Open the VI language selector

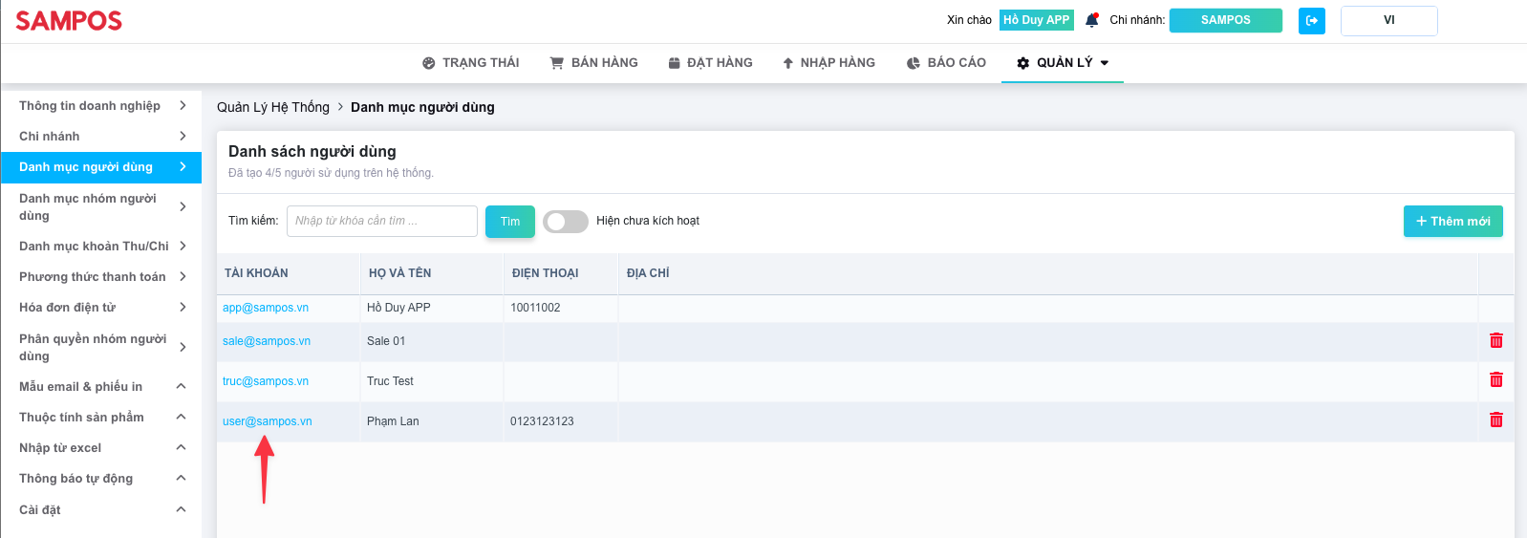click(x=1388, y=20)
